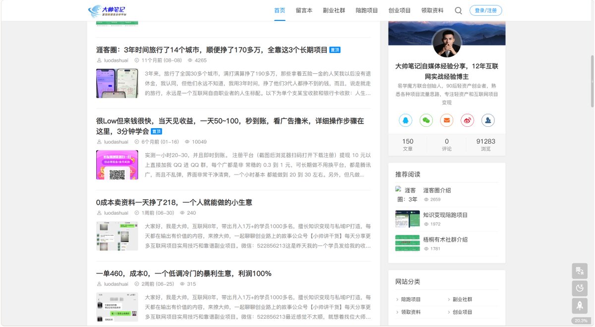595x327 pixels.
Task: Click the 10049 view count
Action: click(199, 142)
